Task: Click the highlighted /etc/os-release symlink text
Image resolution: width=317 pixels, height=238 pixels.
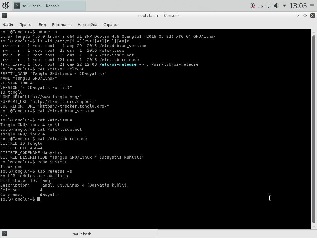Action: pos(118,64)
